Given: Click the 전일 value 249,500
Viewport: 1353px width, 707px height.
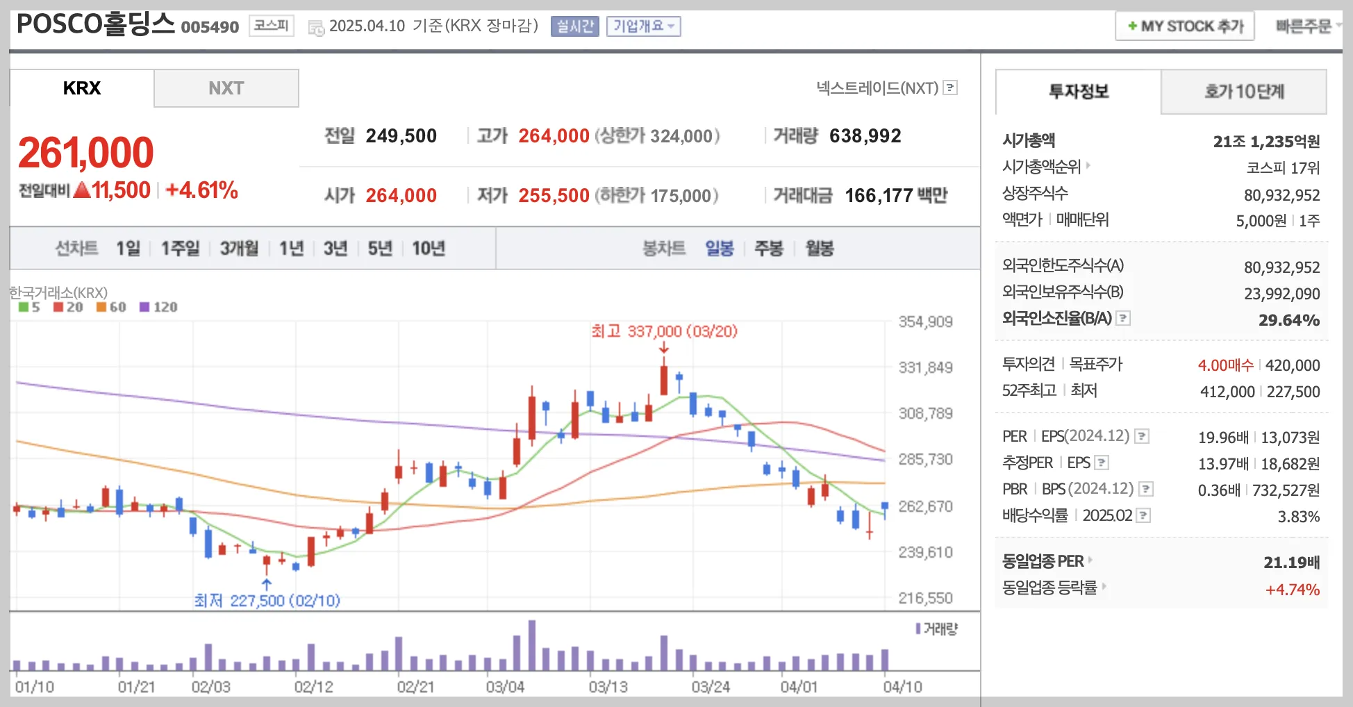Looking at the screenshot, I should 401,135.
